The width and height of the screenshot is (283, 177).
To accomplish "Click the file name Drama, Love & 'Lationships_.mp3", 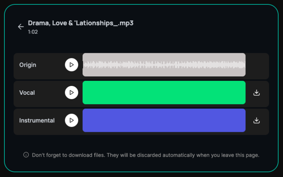I will click(x=81, y=23).
